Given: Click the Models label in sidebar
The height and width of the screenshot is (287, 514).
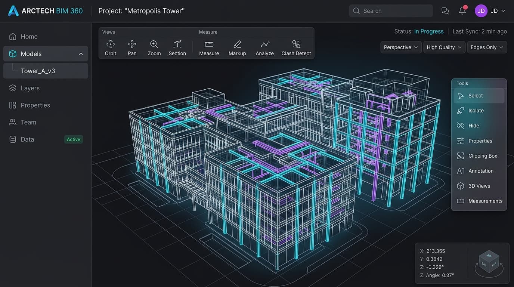Looking at the screenshot, I should click(x=31, y=54).
